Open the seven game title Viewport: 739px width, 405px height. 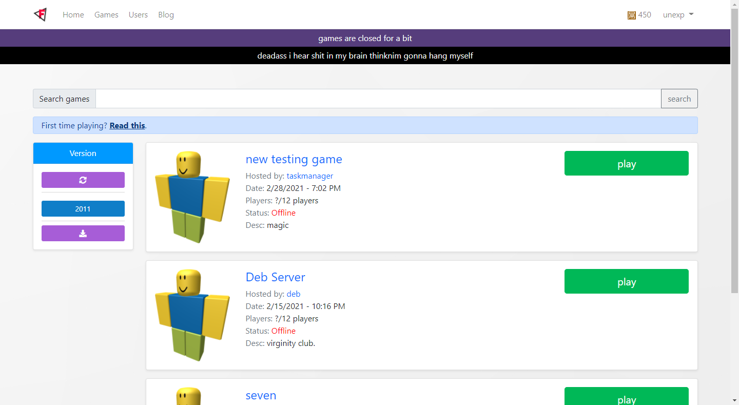261,396
